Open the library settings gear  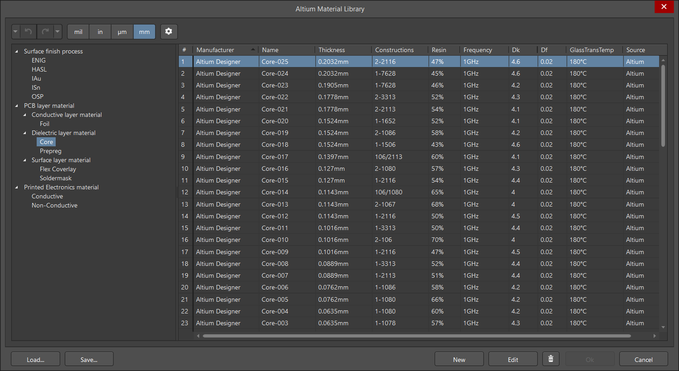pos(169,32)
